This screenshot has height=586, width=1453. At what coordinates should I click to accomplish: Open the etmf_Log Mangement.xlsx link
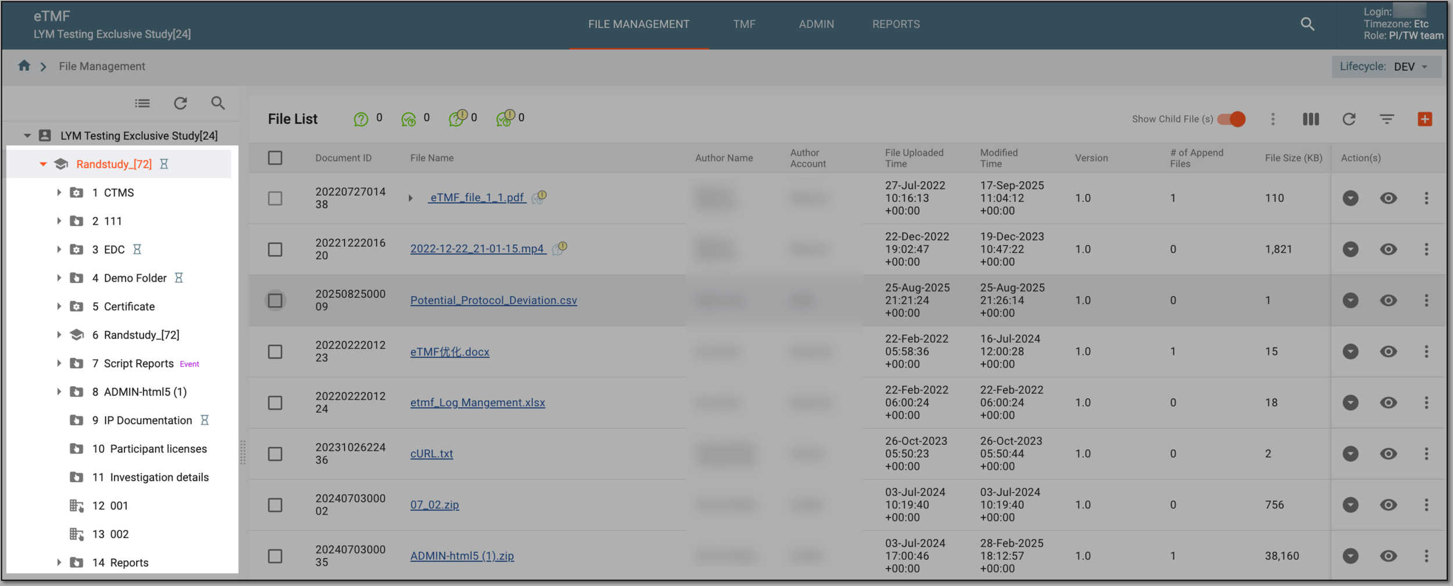tap(478, 402)
